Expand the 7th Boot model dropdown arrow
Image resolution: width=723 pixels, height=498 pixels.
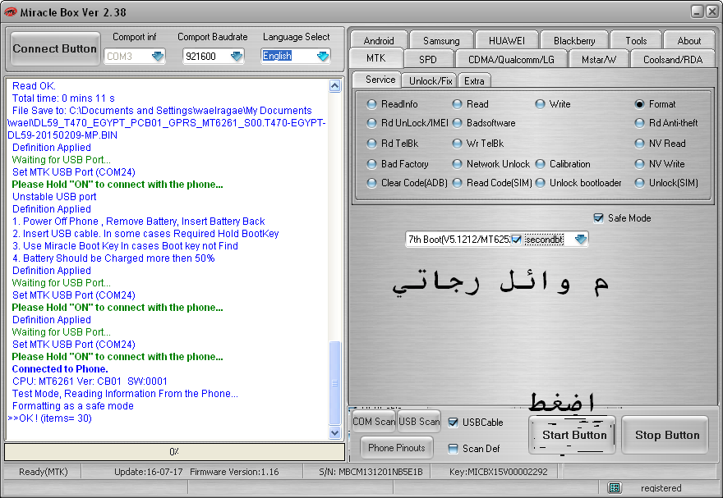click(x=581, y=239)
